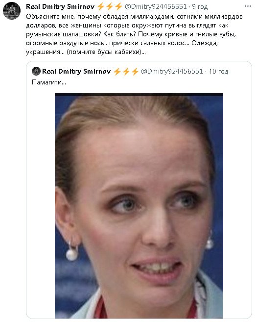The height and width of the screenshot is (322, 257).
Task: Click the word 'украшения' in the tweet text
Action: point(43,52)
